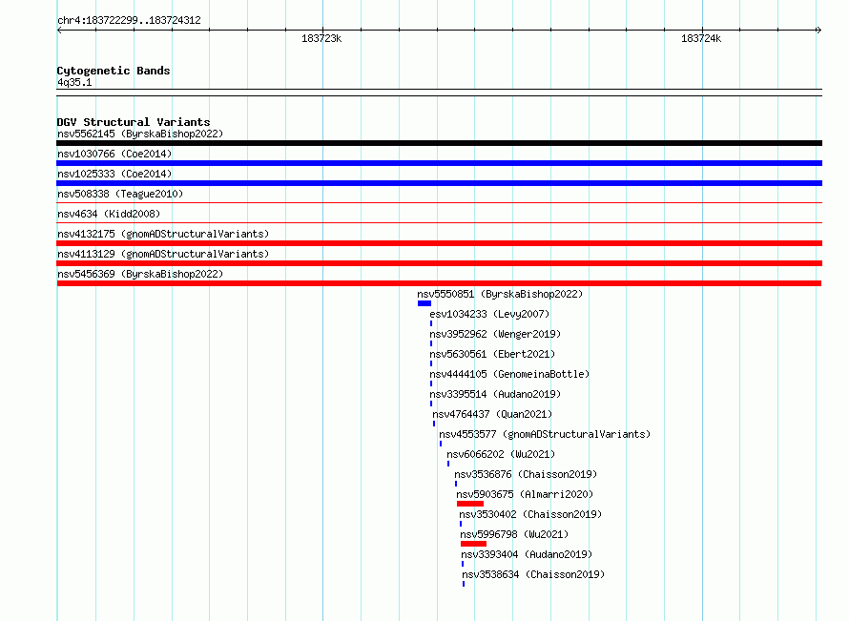Click the blue bar under nsv1025333

click(x=439, y=183)
